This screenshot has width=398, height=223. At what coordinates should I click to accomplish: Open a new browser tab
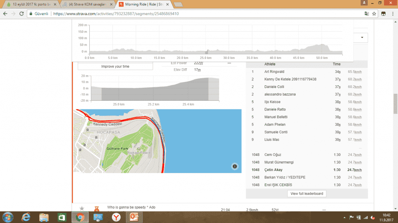178,5
